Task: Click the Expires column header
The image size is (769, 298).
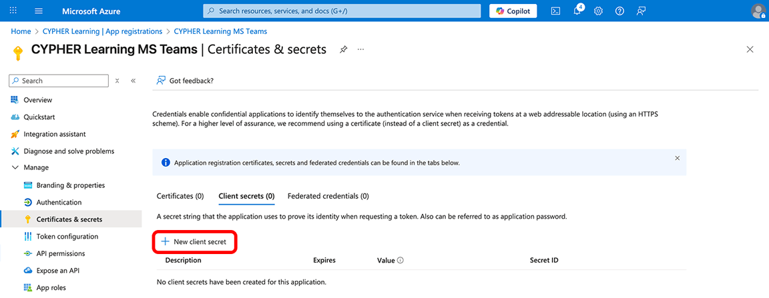Action: pos(324,260)
